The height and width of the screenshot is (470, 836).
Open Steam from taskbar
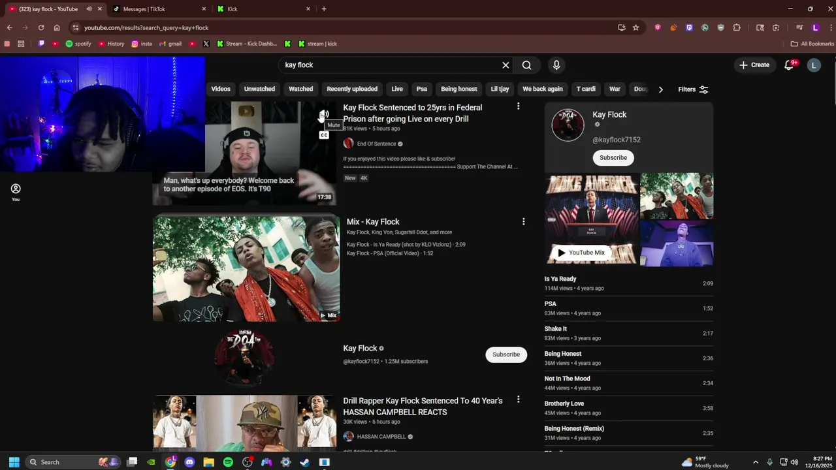point(305,462)
